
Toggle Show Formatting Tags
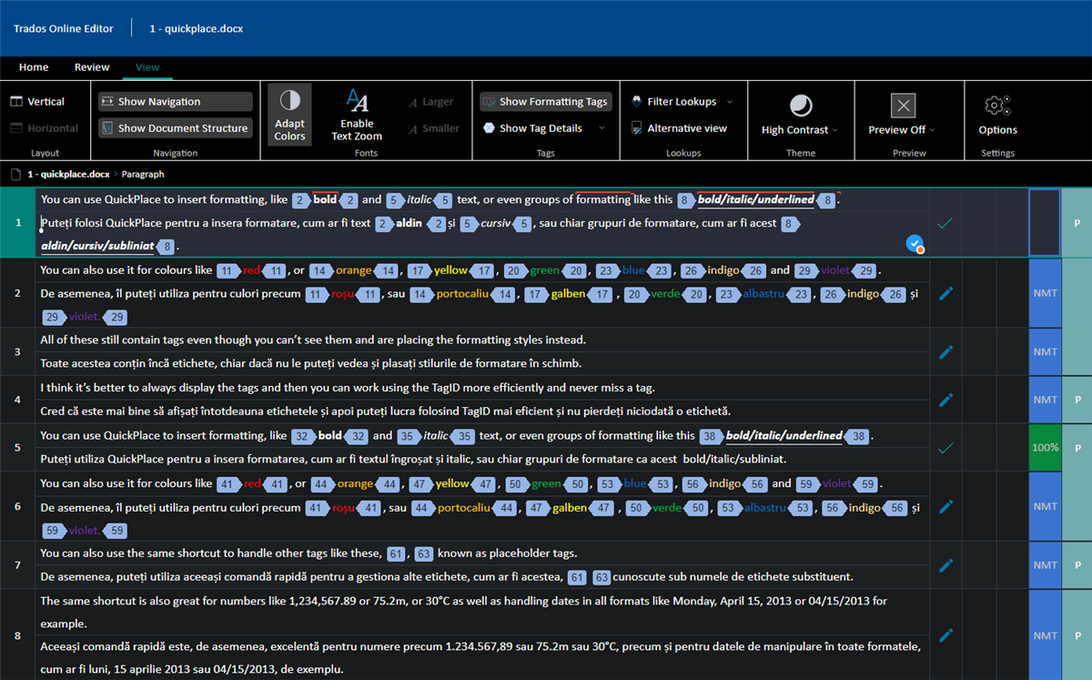click(x=545, y=102)
